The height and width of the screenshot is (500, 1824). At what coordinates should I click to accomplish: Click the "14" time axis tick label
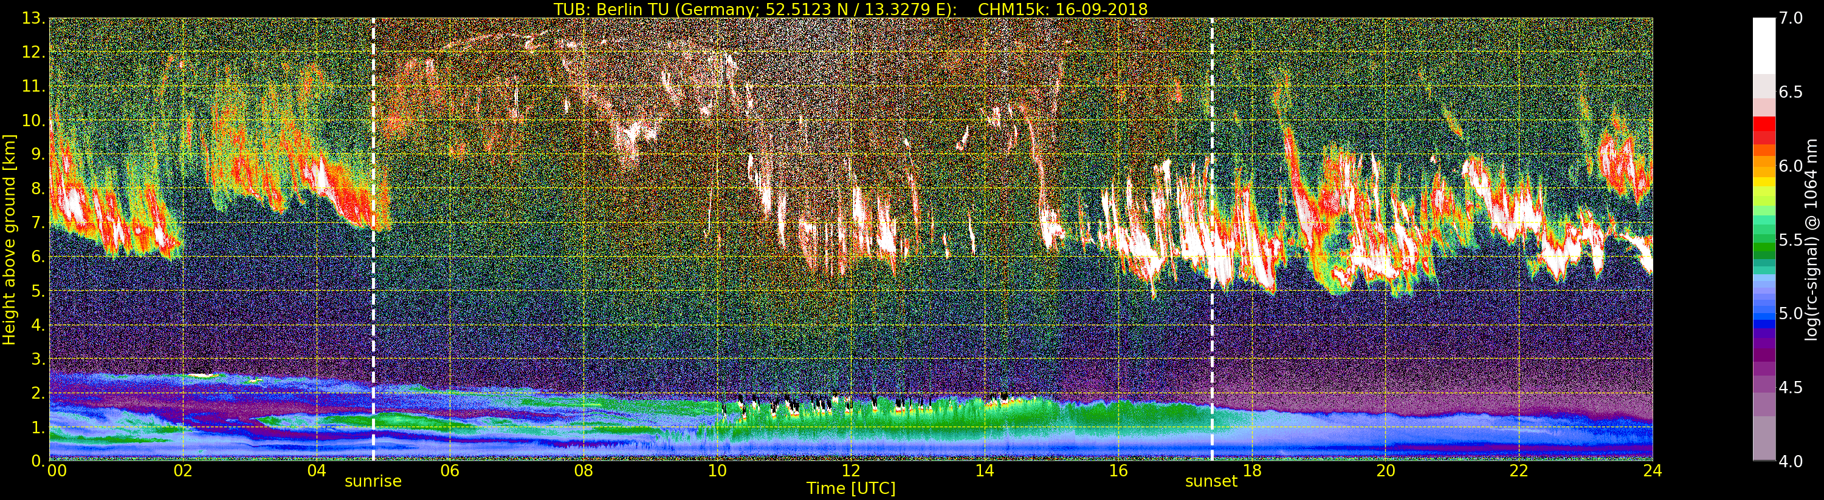[985, 470]
